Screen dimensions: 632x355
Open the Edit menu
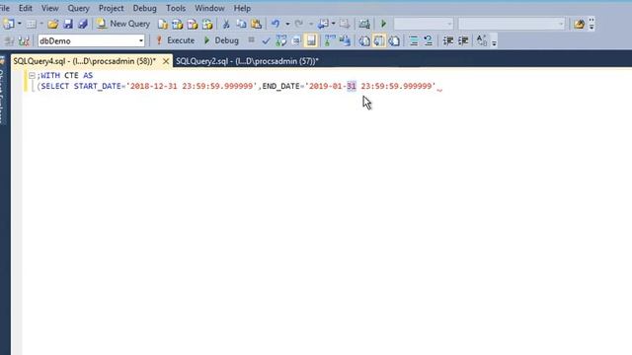pyautogui.click(x=25, y=8)
